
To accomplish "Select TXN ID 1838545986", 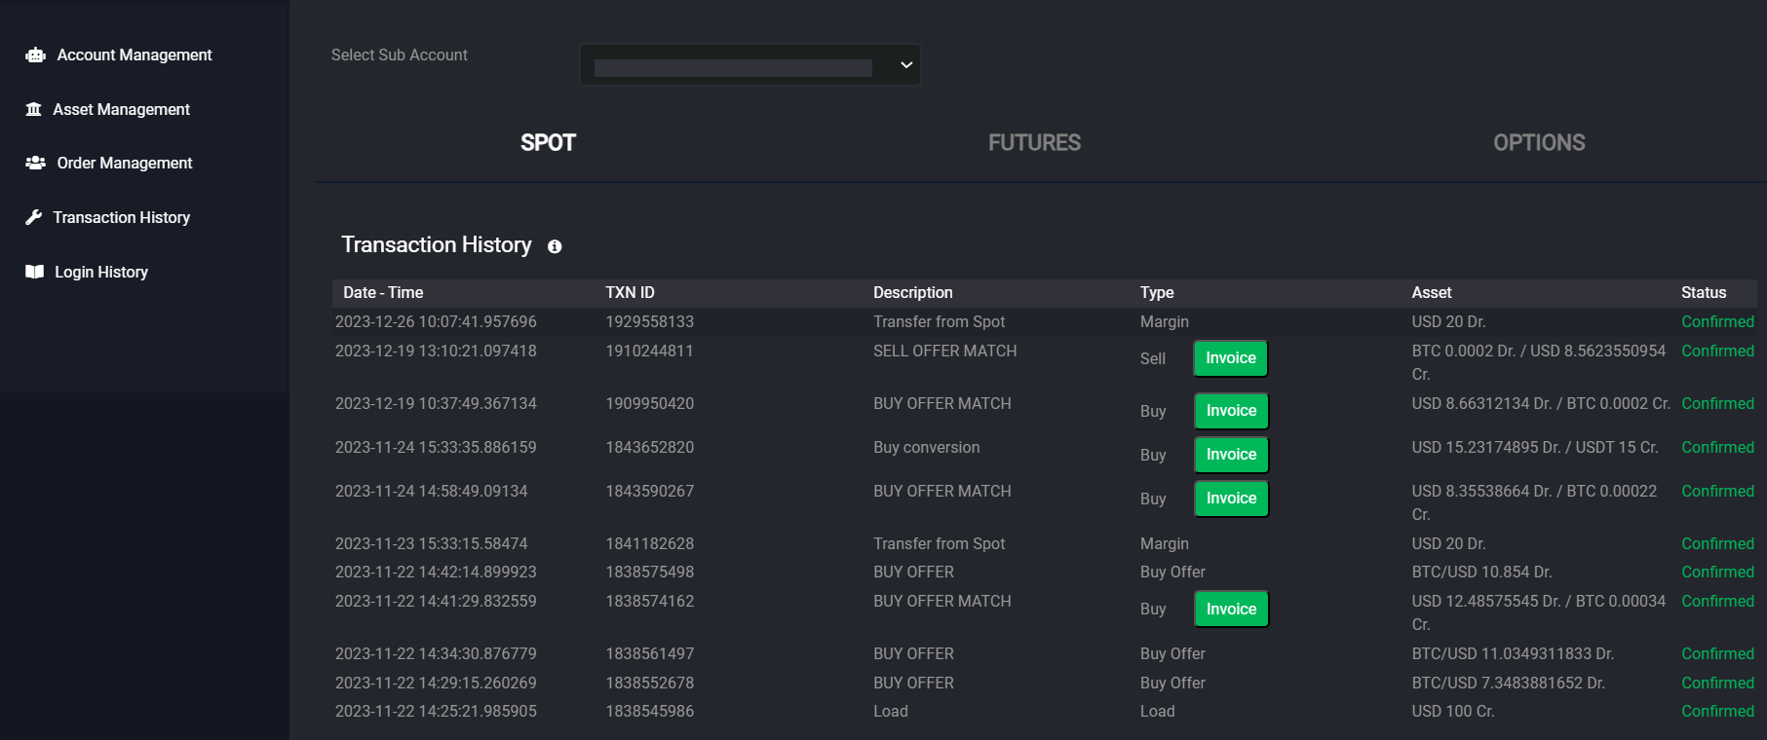I will (x=650, y=711).
